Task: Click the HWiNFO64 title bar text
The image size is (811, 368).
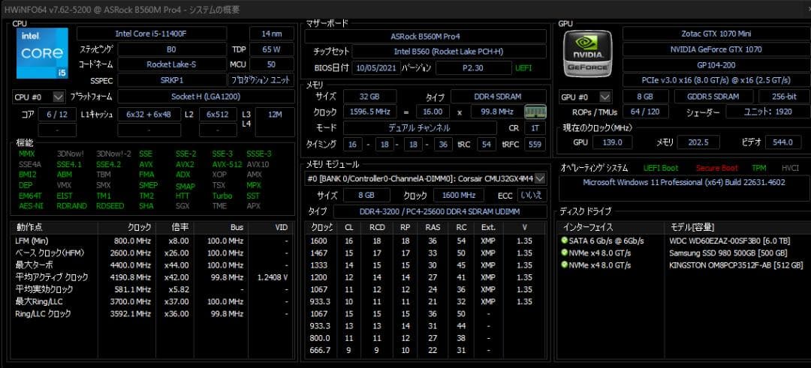Action: 122,10
